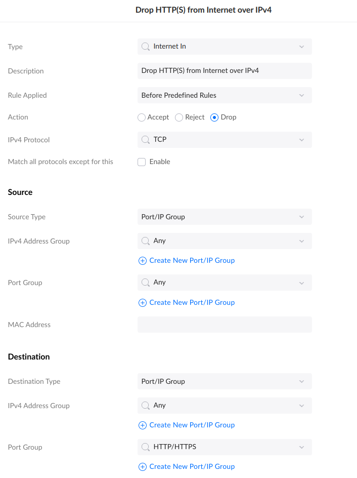
Task: Click the search icon beside Source Any group
Action: click(145, 241)
